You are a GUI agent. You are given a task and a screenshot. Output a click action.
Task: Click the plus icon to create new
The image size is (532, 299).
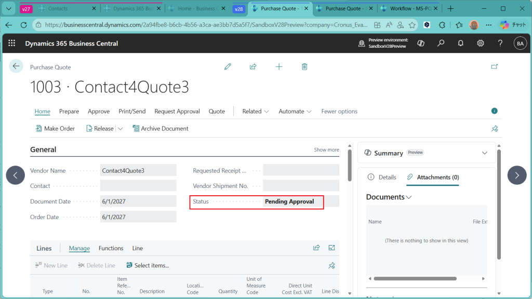click(279, 66)
